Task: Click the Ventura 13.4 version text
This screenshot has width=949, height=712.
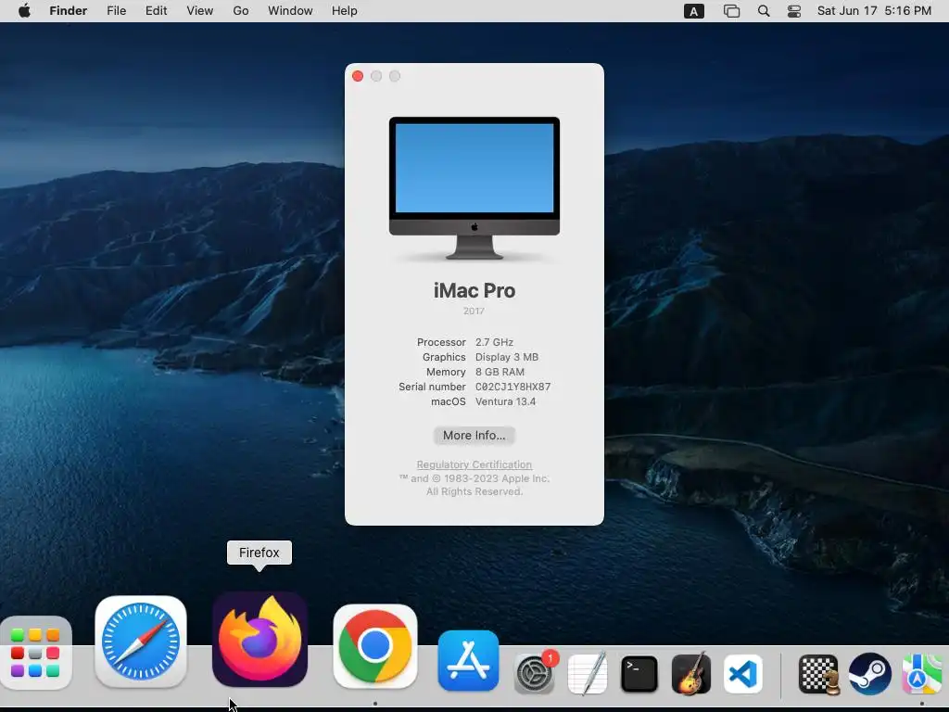Action: 505,401
